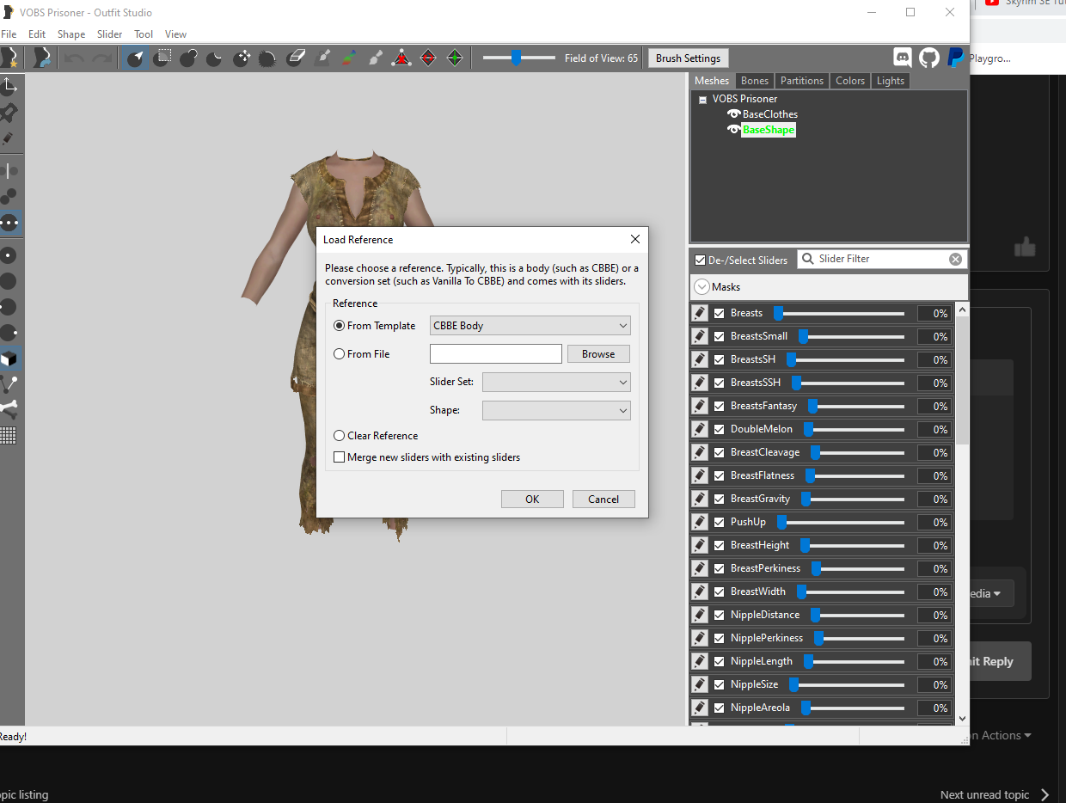
Task: Hide the BaseClothes mesh via eye icon
Action: pos(733,114)
